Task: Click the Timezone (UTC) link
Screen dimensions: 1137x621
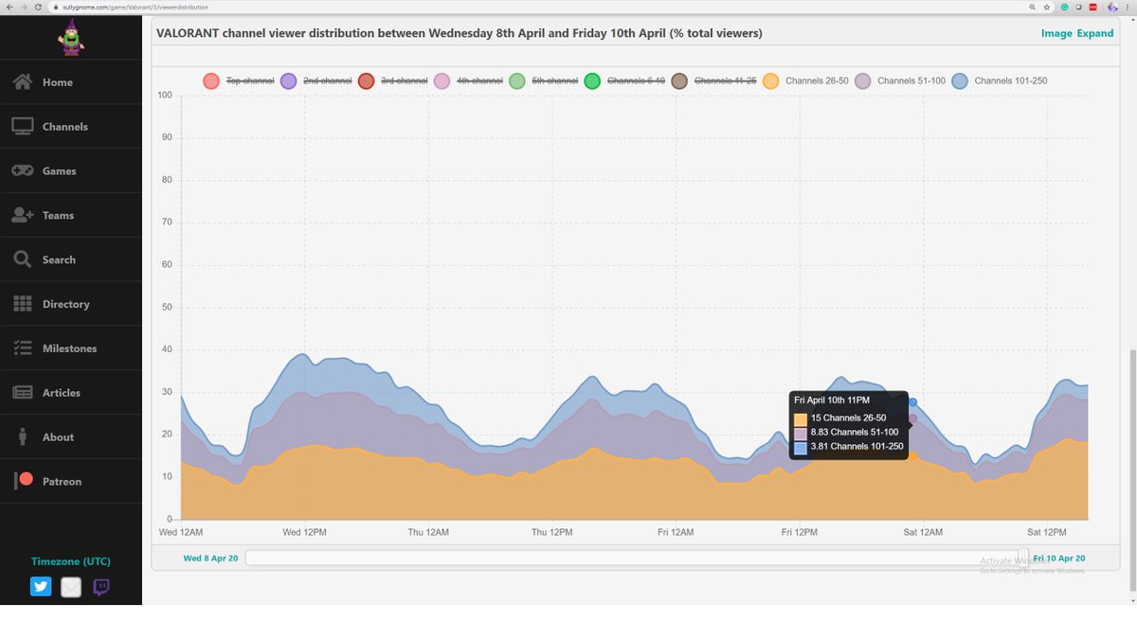Action: tap(71, 561)
